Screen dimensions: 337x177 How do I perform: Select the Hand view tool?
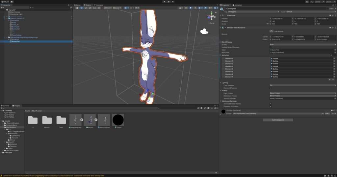point(77,8)
